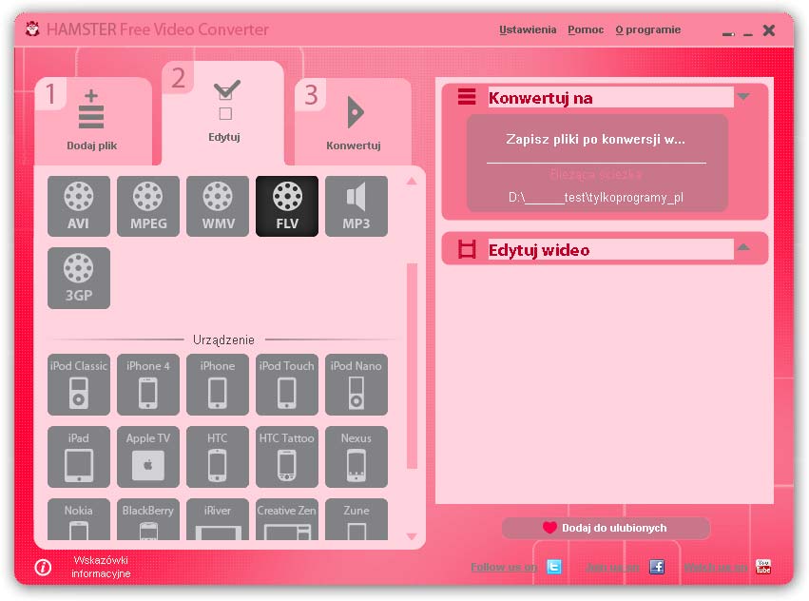Choose the Creative Zen preset
The height and width of the screenshot is (601, 809).
287,519
